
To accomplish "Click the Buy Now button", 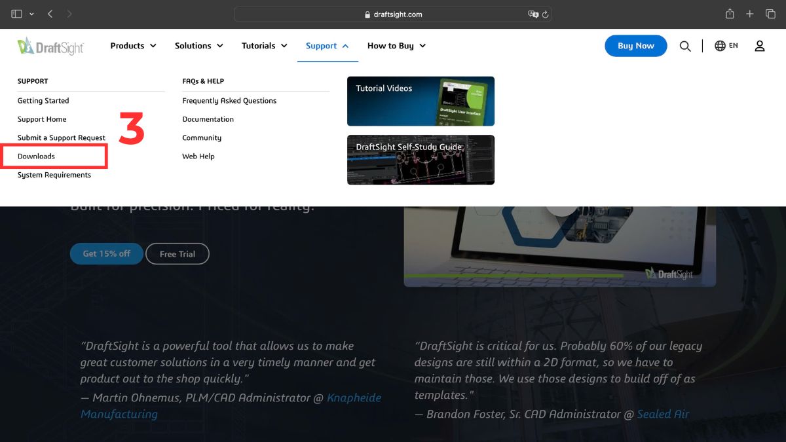I will 635,46.
